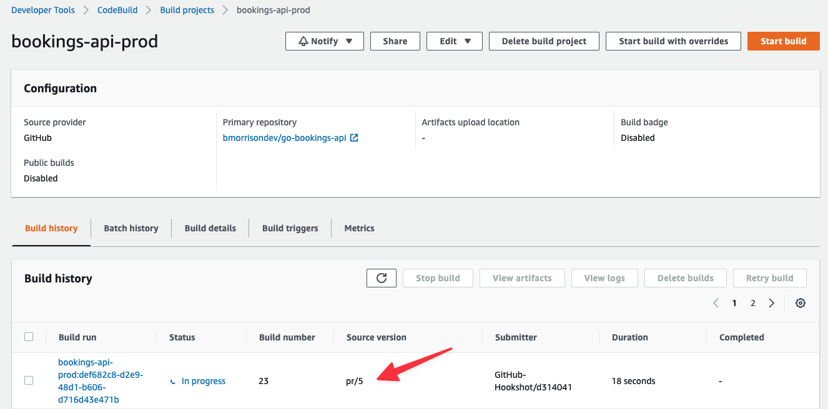
Task: Click build number value 23
Action: point(264,381)
